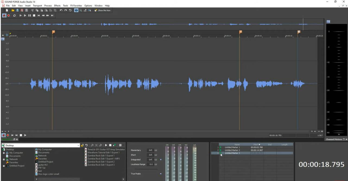Click the Open file folder icon
The image size is (348, 181).
13,10
